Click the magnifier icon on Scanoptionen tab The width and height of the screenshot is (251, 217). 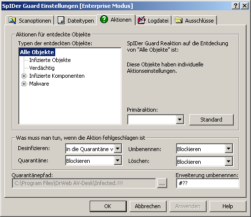coord(12,20)
